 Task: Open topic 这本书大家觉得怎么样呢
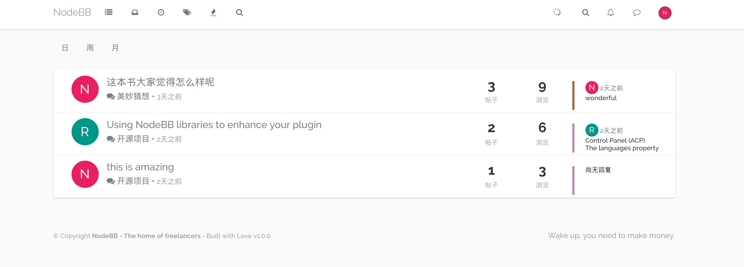[160, 82]
